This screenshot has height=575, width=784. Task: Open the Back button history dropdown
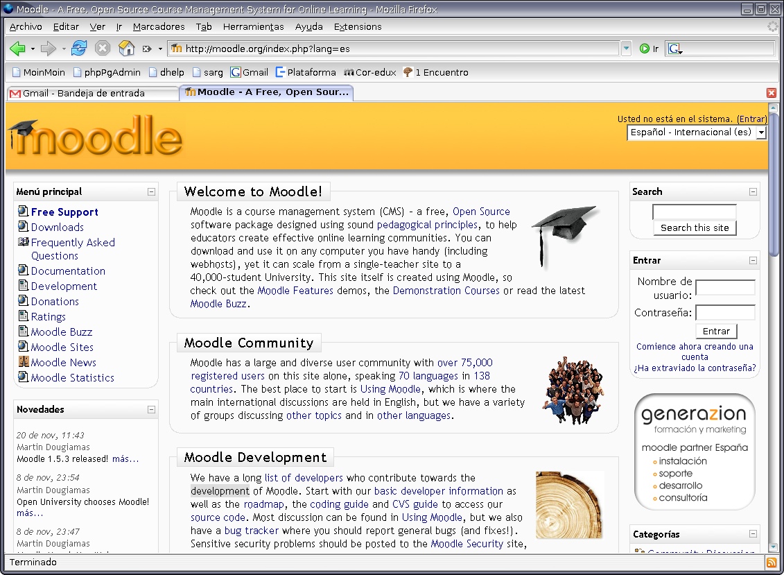33,49
